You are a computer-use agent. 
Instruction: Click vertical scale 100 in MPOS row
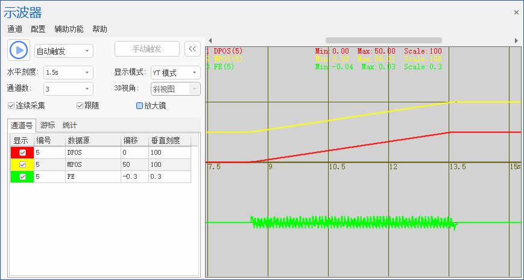(169, 164)
